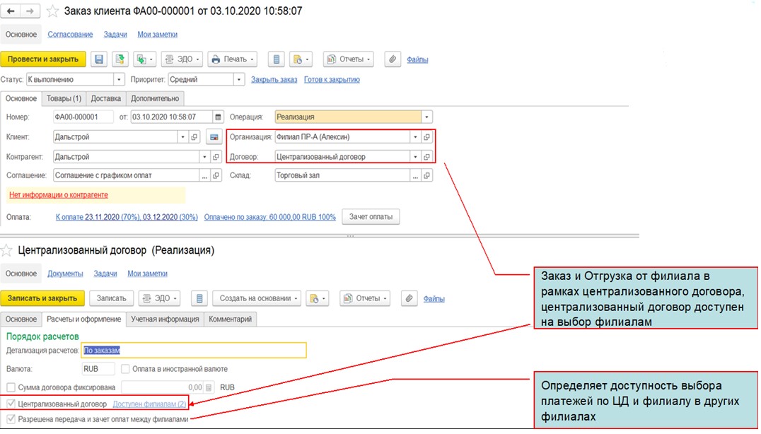Click the save (diskette) icon in order toolbar

click(x=99, y=59)
